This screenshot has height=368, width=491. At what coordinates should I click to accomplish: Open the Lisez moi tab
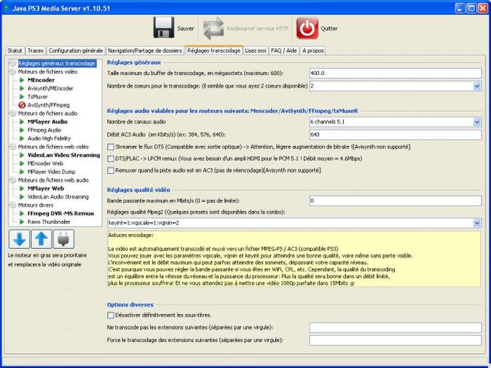[x=256, y=51]
